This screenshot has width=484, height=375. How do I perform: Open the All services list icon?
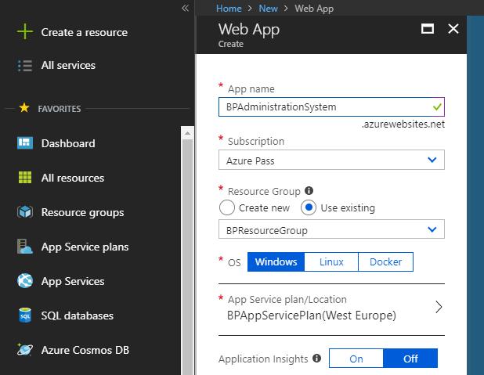pyautogui.click(x=25, y=66)
